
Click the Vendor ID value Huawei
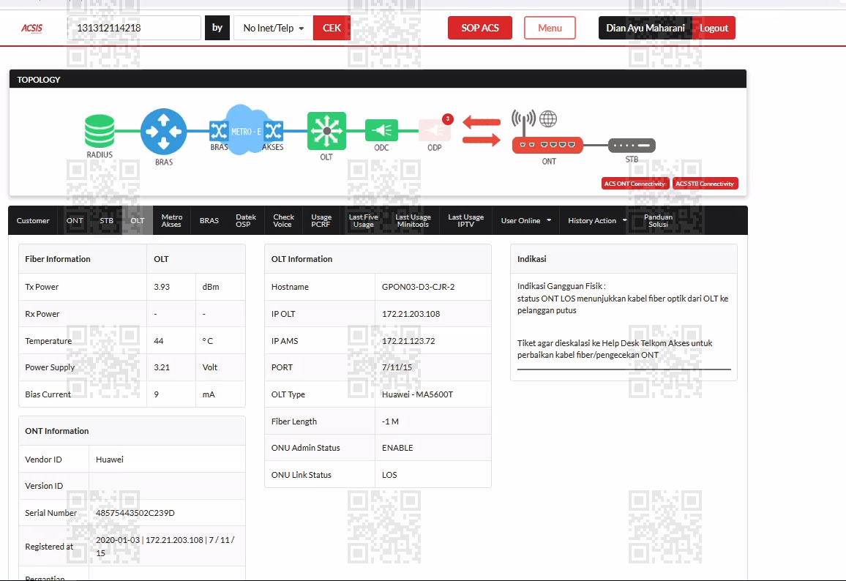click(110, 460)
